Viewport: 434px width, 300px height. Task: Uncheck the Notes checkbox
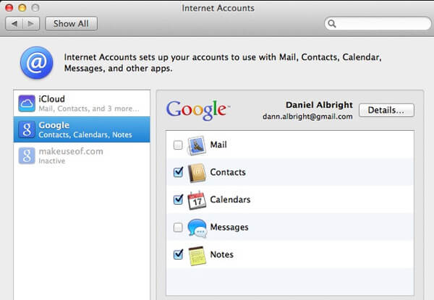[178, 254]
